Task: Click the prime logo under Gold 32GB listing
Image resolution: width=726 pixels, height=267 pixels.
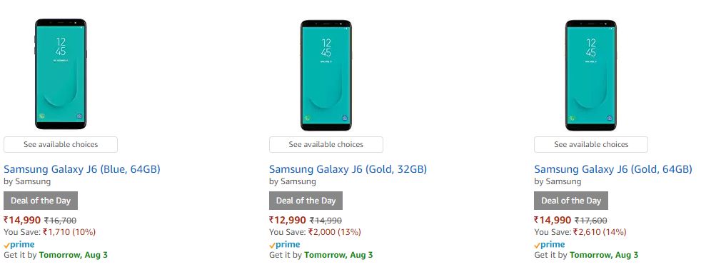Action: tap(284, 244)
